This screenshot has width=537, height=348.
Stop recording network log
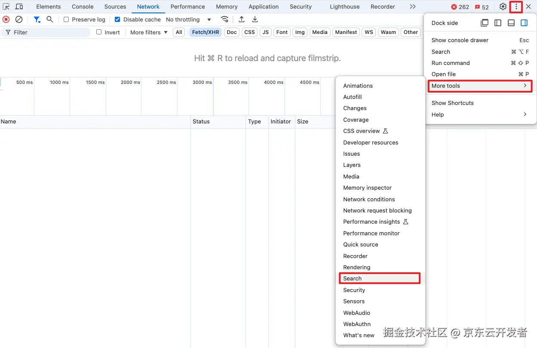click(x=6, y=19)
